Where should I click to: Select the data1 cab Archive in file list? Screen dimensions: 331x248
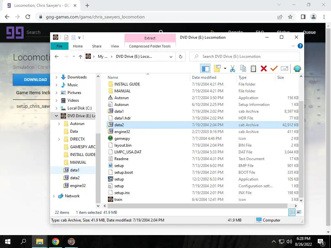[119, 111]
